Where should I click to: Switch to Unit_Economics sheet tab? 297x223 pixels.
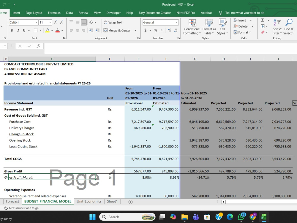tap(89, 201)
